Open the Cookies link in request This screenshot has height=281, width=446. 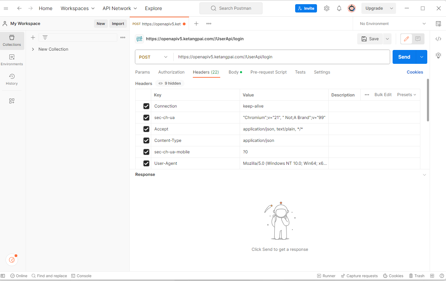click(415, 72)
